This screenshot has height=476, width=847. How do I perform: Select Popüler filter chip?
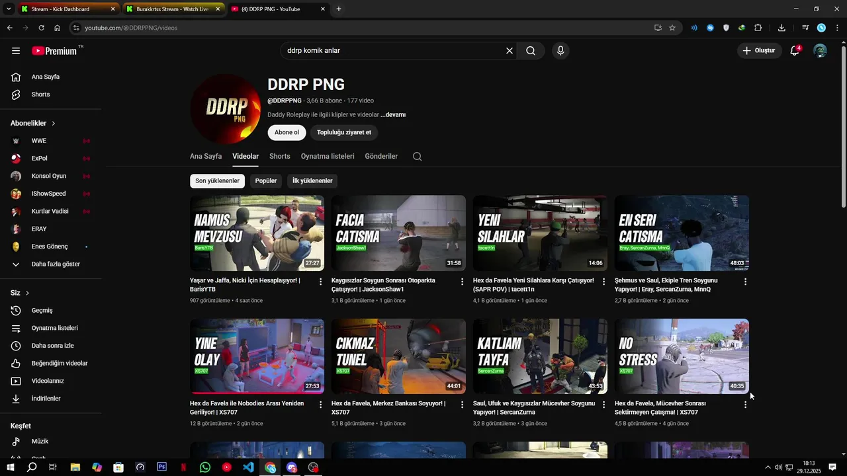(x=266, y=181)
